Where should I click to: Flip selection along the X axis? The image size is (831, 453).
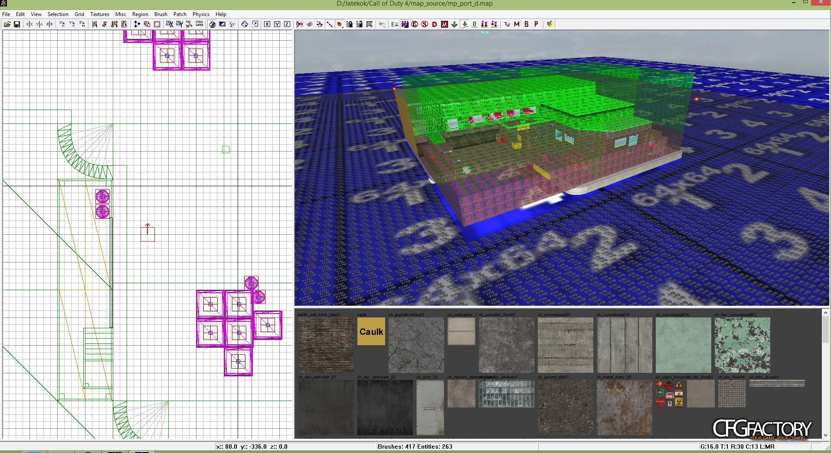click(x=29, y=24)
